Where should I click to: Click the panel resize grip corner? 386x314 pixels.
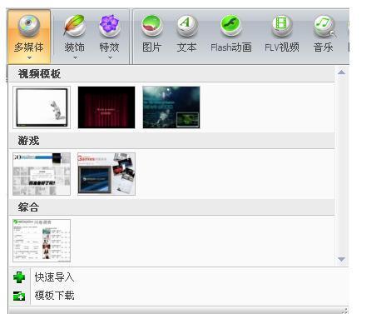click(345, 311)
